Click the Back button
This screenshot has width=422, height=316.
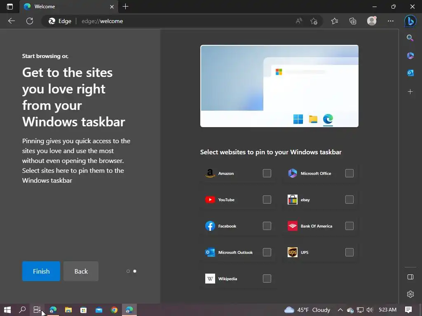(x=81, y=271)
